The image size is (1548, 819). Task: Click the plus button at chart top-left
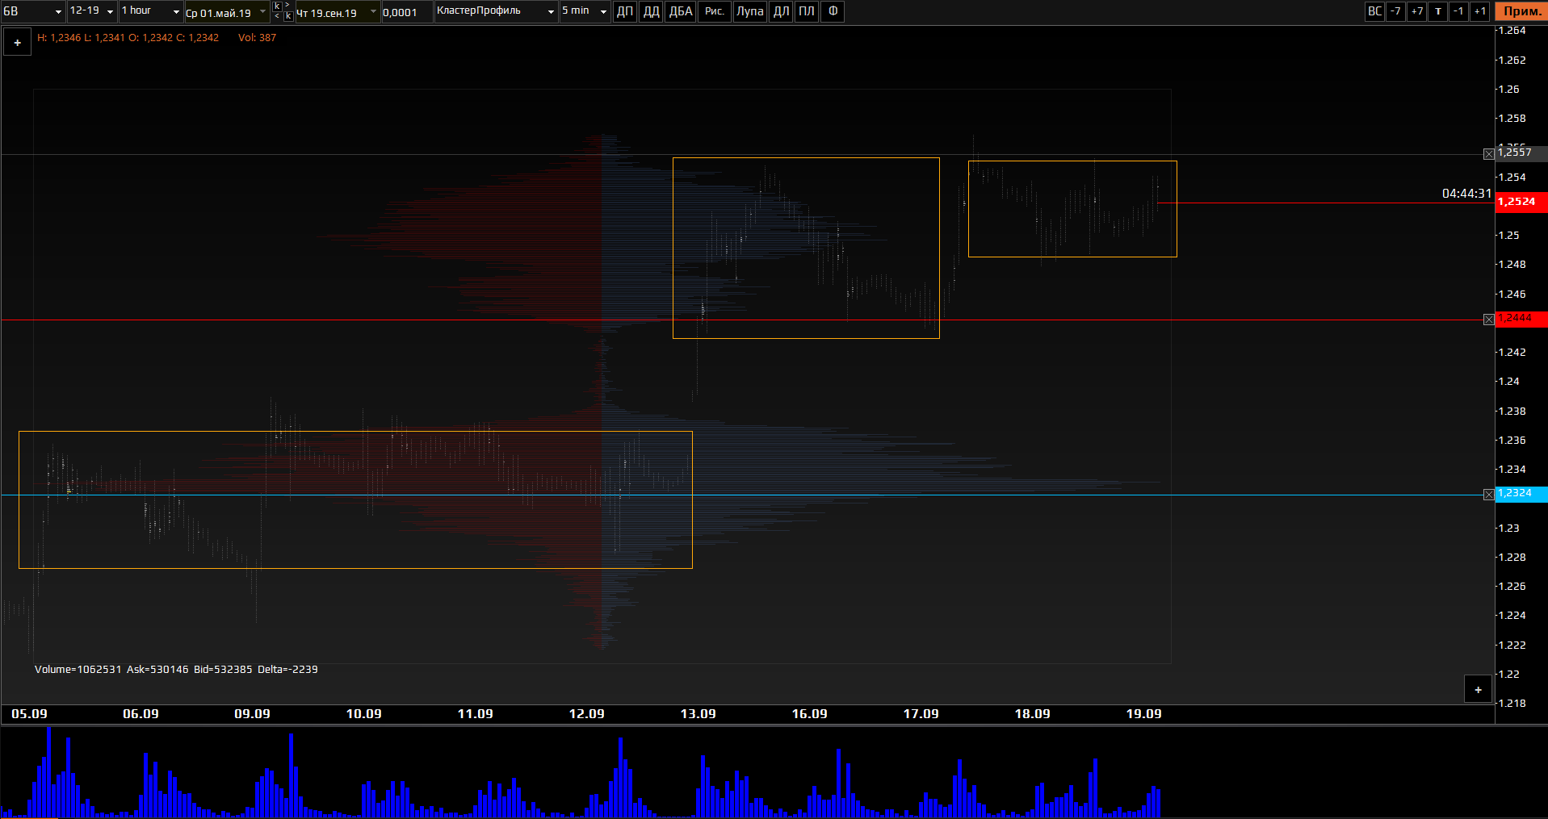click(18, 43)
